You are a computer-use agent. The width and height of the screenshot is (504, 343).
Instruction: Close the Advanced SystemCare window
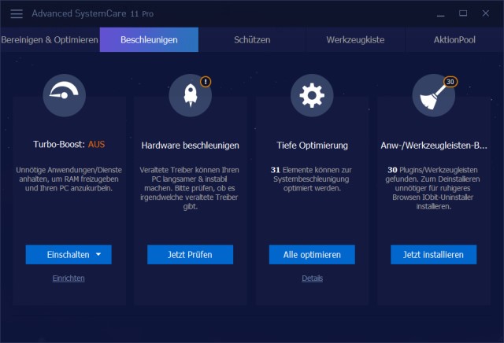coord(485,13)
